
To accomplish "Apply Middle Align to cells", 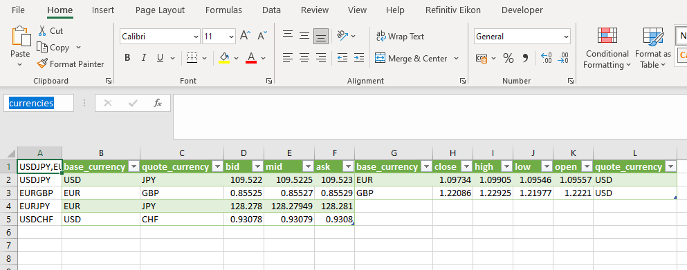I will (x=304, y=36).
